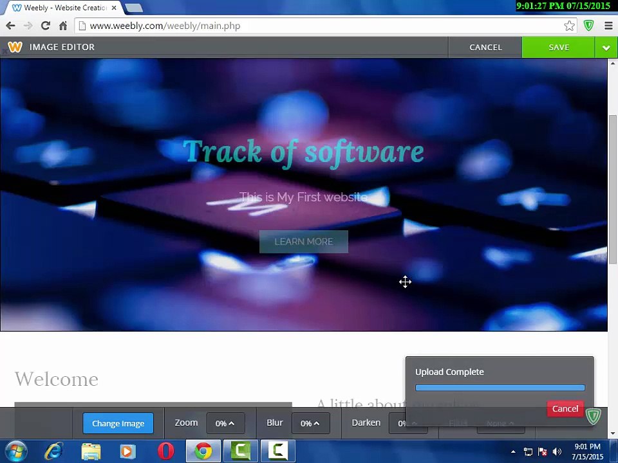Viewport: 618px width, 463px height.
Task: Click the scrollbar up arrow
Action: (613, 63)
